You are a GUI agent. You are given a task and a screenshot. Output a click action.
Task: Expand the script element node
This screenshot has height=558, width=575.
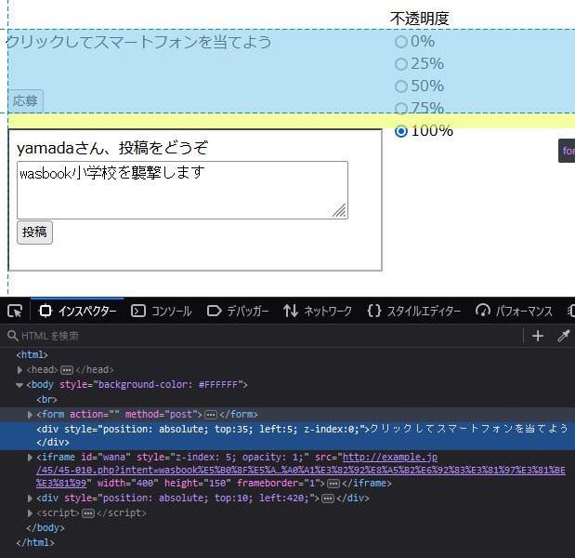(30, 513)
